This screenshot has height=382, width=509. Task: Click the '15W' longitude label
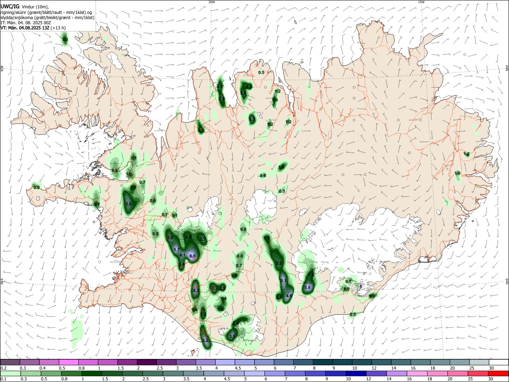[x=421, y=2]
